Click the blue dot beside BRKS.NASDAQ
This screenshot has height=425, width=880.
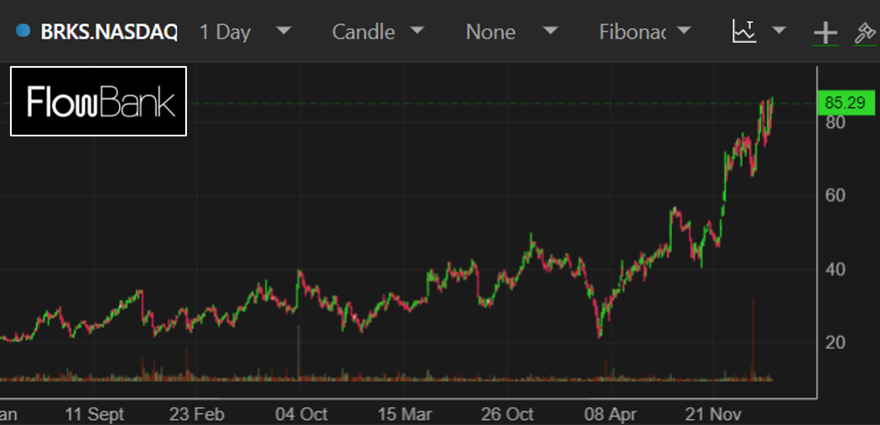23,32
